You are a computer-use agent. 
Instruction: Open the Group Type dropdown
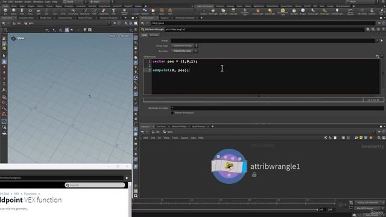184,46
